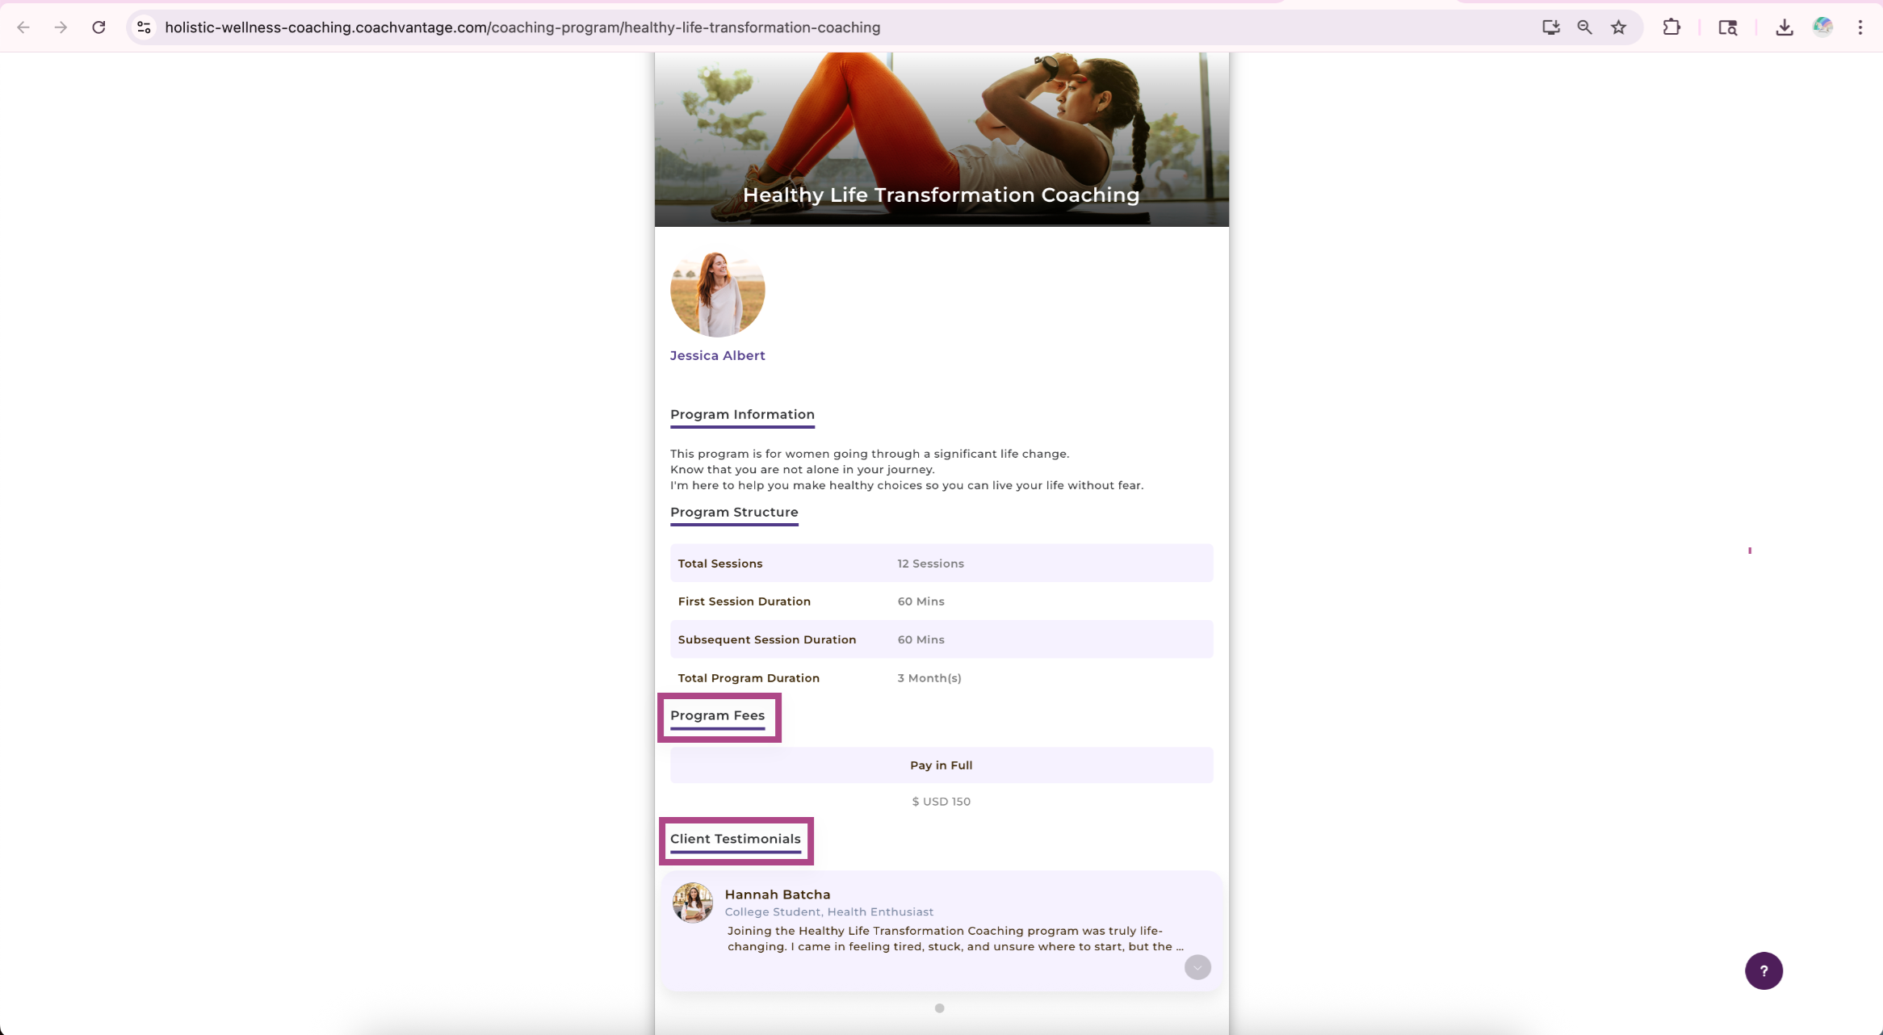
Task: Click Jessica Albert's profile photo
Action: click(717, 290)
